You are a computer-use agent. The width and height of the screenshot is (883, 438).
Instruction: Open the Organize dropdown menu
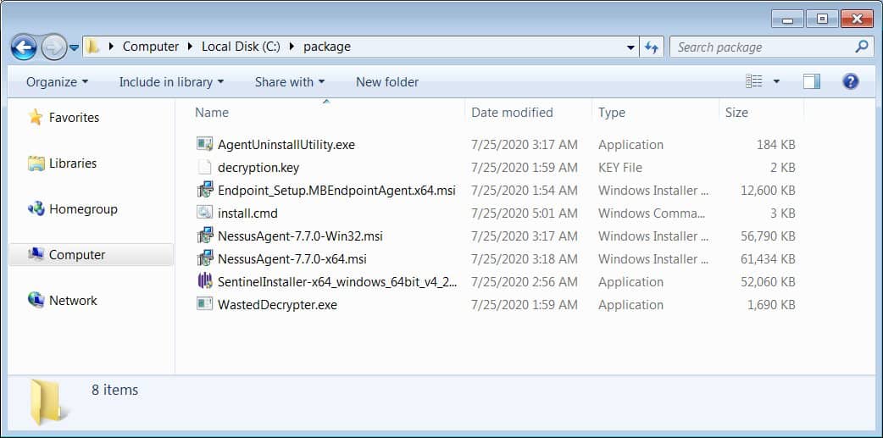tap(57, 82)
